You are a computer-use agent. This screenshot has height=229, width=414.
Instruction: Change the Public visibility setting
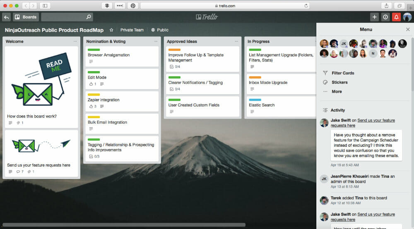coord(160,30)
